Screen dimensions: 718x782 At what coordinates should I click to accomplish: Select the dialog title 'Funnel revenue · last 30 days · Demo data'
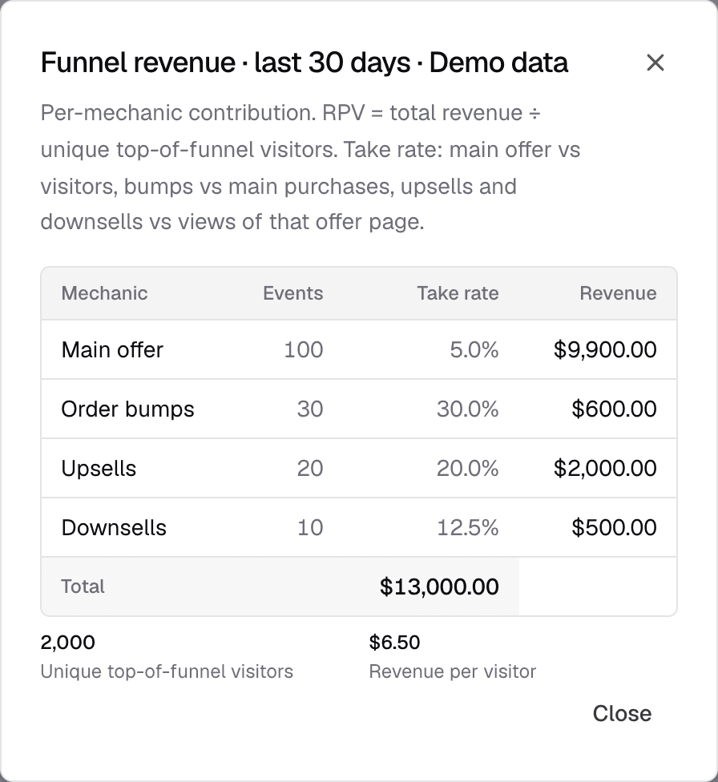(x=305, y=62)
